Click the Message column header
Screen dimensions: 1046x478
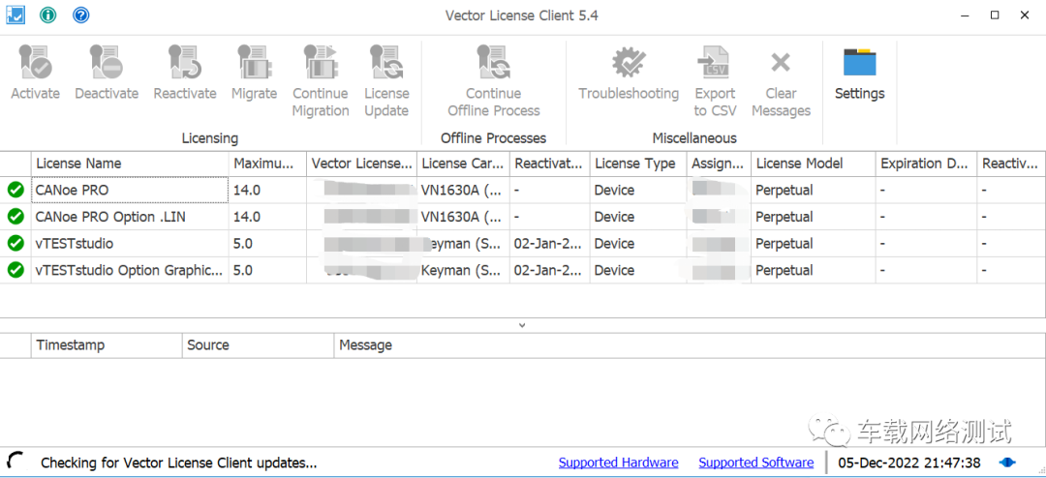690,345
